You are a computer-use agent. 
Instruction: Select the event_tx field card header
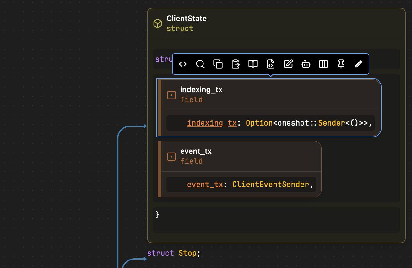point(196,151)
